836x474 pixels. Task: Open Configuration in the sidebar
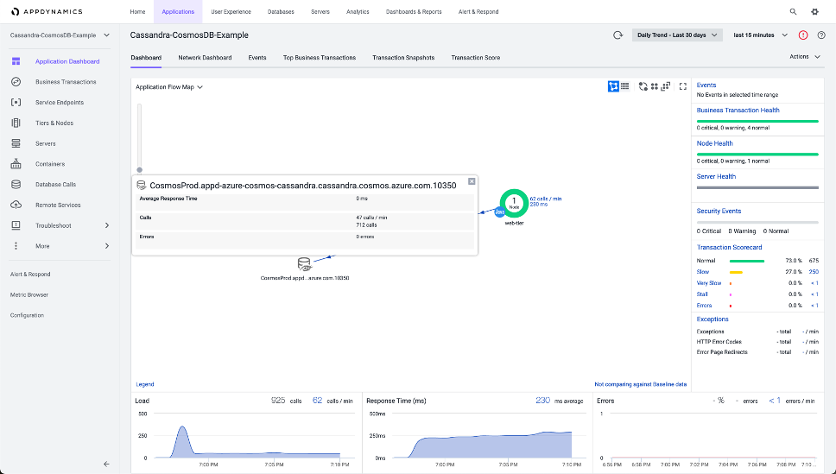click(27, 316)
